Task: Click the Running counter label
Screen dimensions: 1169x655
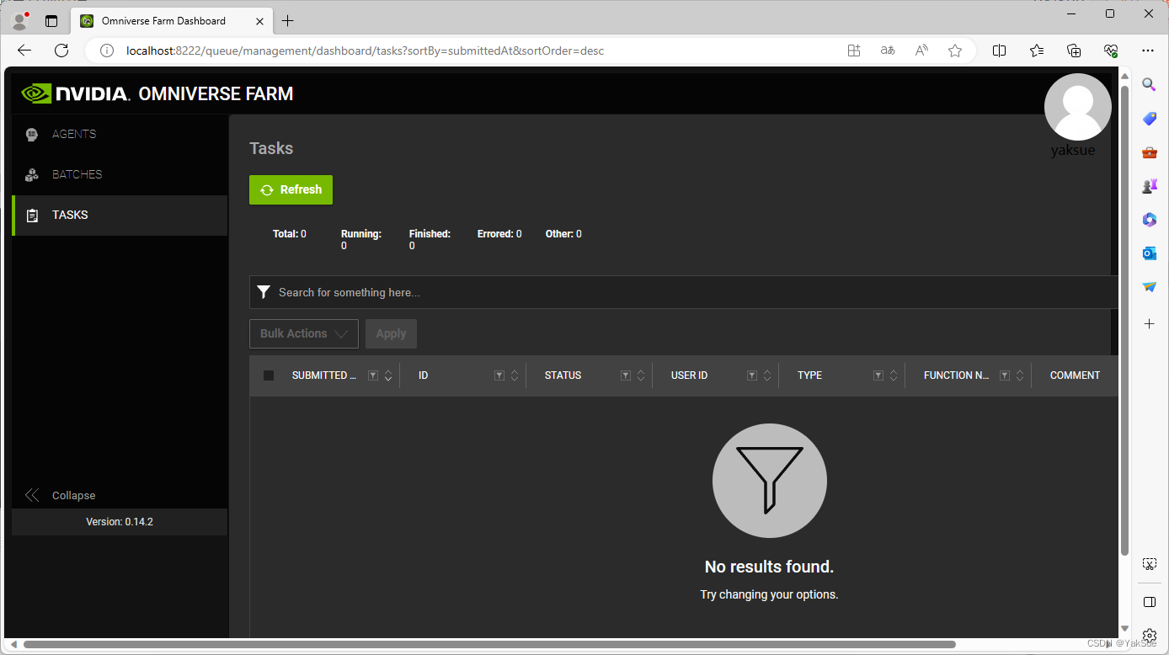Action: [361, 234]
